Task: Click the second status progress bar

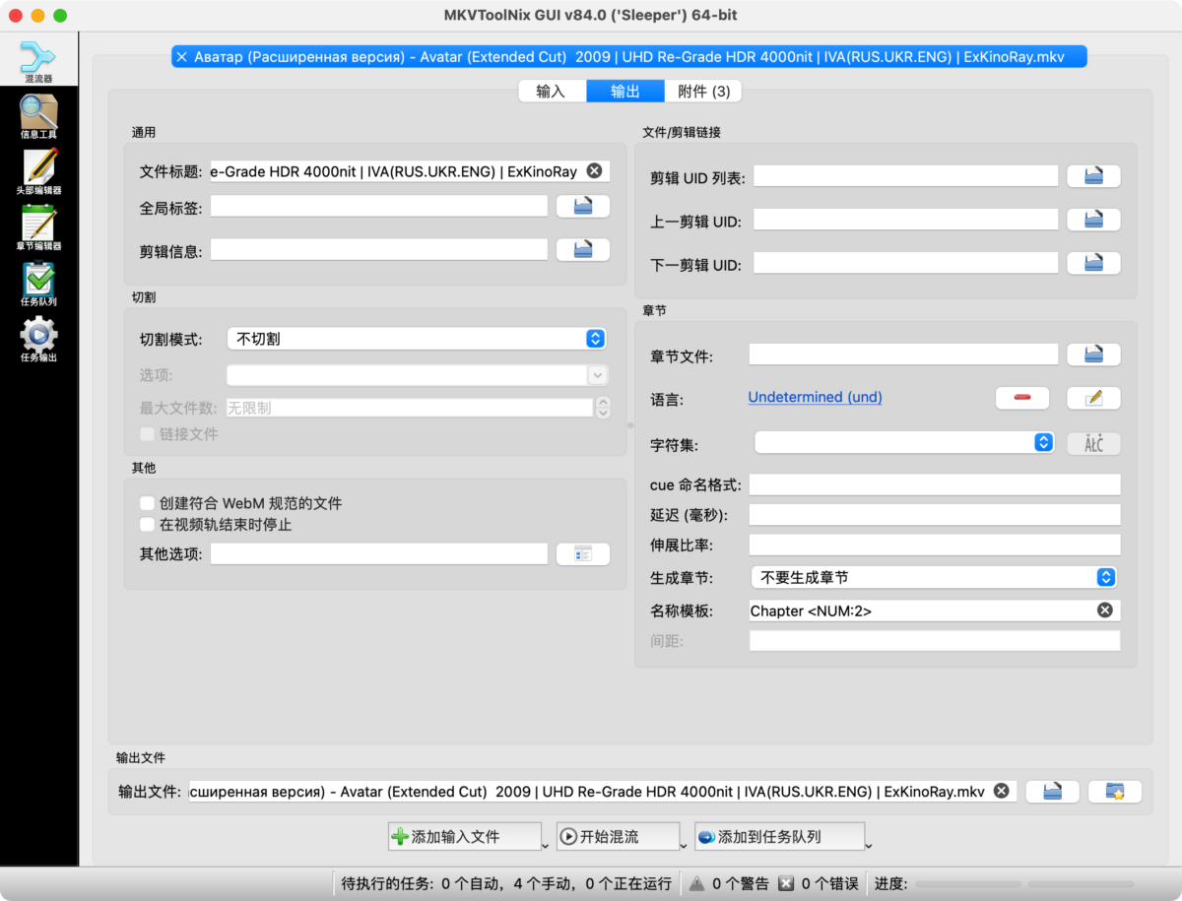Action: click(1081, 884)
